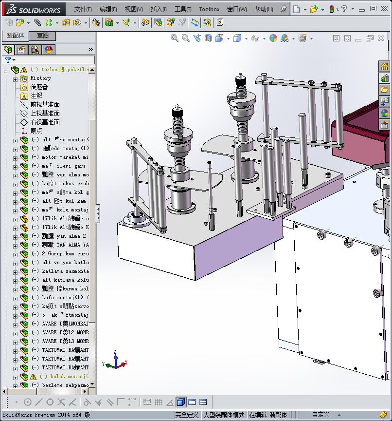The image size is (392, 421).
Task: Open the ConfigurationManager tab icon
Action: (x=35, y=49)
